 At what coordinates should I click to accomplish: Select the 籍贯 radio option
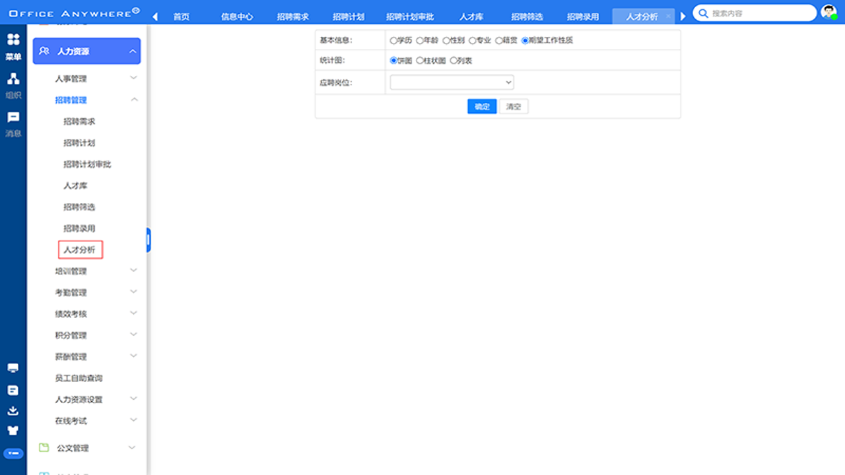click(x=499, y=40)
